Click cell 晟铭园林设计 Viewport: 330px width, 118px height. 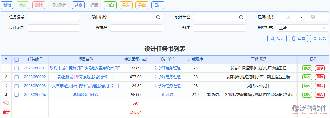(x=259, y=86)
